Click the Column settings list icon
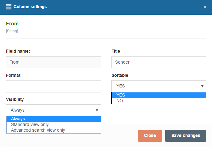This screenshot has width=212, height=147. (x=8, y=7)
